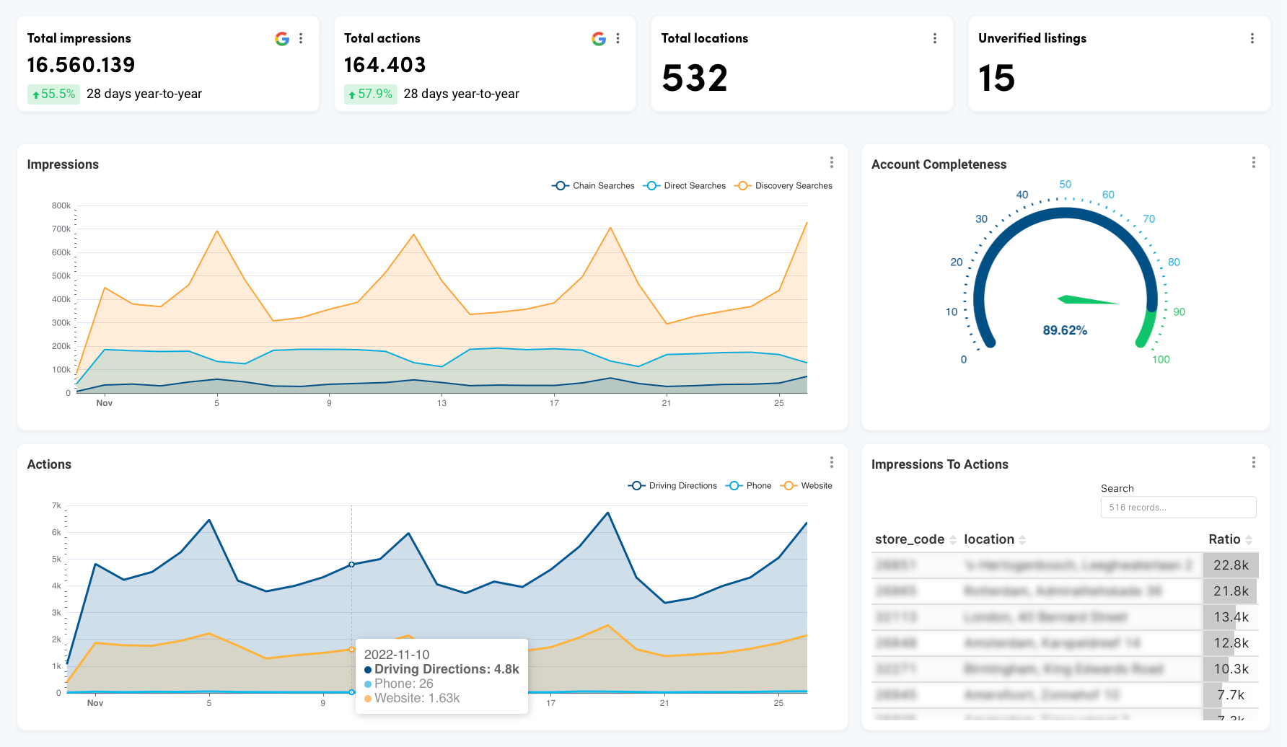Open the Total impressions card menu

[x=302, y=38]
